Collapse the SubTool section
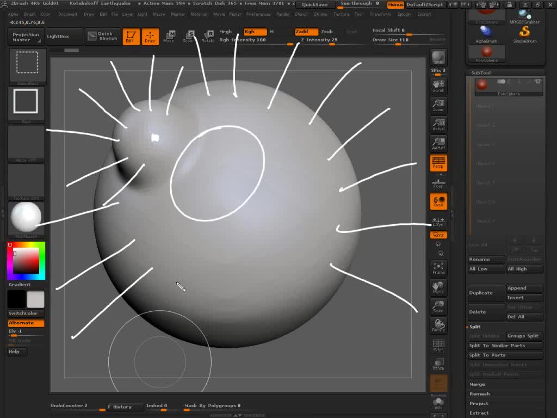This screenshot has width=557, height=418. pyautogui.click(x=481, y=72)
